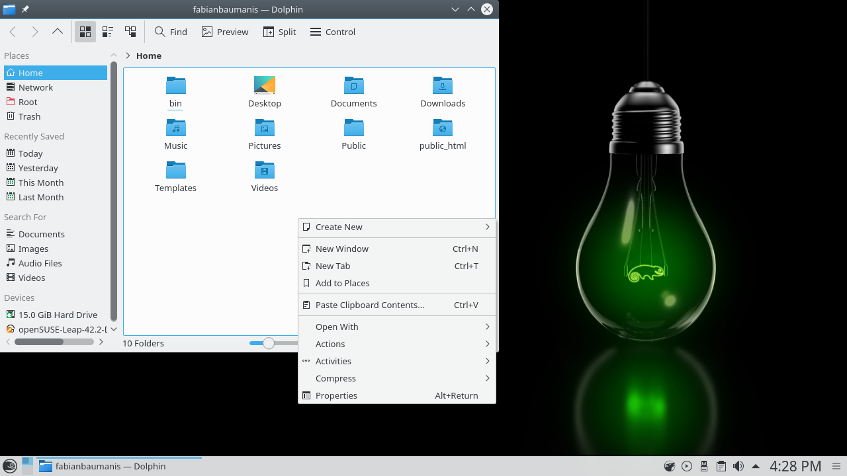The image size is (847, 476).
Task: Switch to Icons view mode
Action: point(85,32)
